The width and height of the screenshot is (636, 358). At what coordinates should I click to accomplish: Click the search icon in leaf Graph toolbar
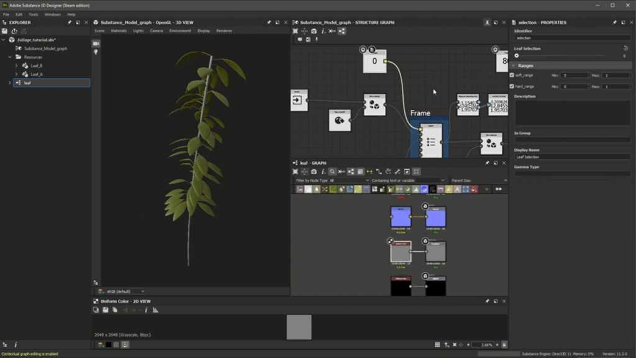click(x=332, y=172)
